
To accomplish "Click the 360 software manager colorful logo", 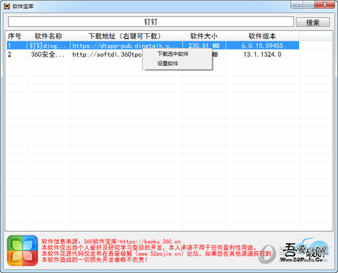I will click(23, 250).
